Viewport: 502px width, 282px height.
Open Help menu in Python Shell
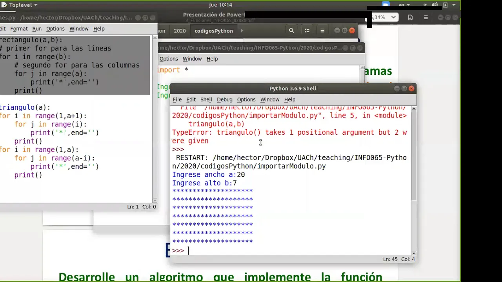click(x=290, y=99)
